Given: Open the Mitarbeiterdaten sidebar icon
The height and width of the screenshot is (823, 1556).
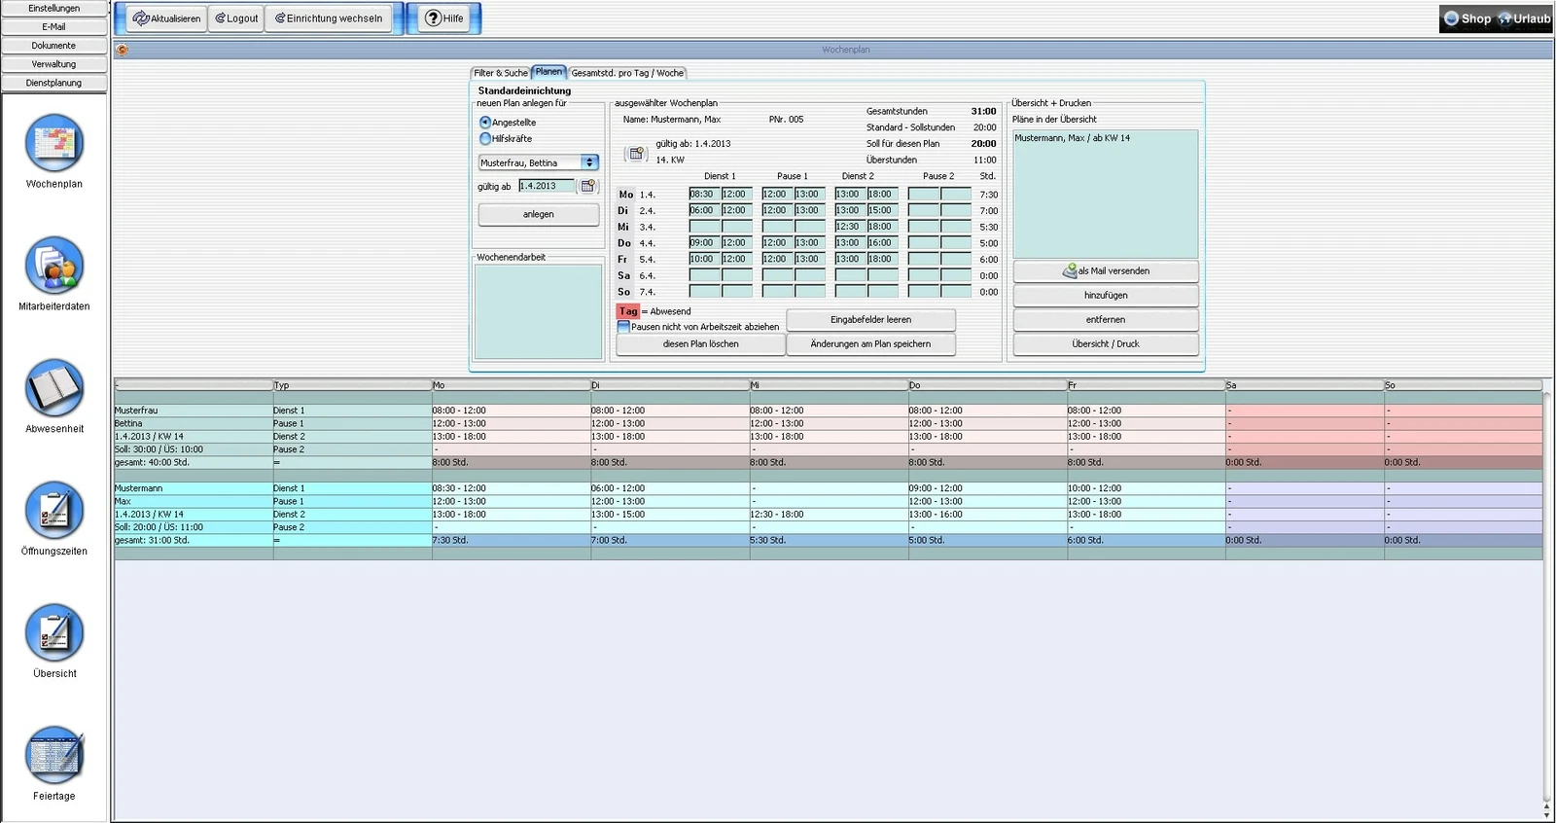Looking at the screenshot, I should pos(54,266).
